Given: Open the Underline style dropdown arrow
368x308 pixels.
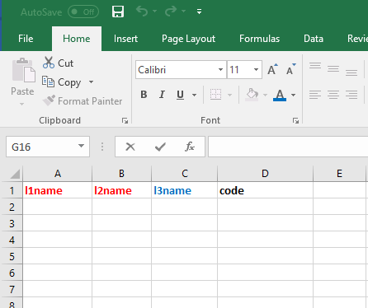Looking at the screenshot, I should pyautogui.click(x=194, y=95).
